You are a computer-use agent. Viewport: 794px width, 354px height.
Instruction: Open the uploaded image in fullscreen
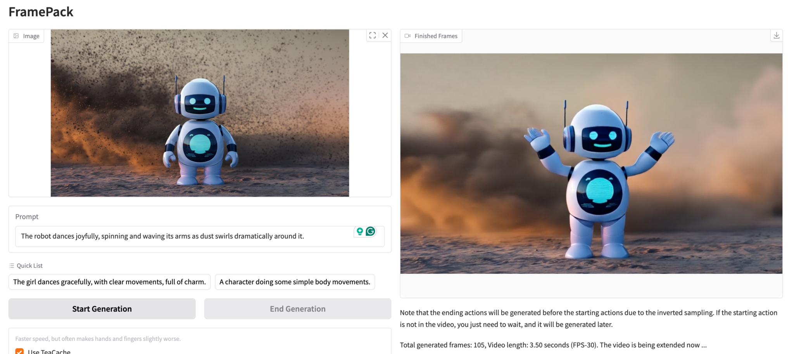(x=372, y=35)
